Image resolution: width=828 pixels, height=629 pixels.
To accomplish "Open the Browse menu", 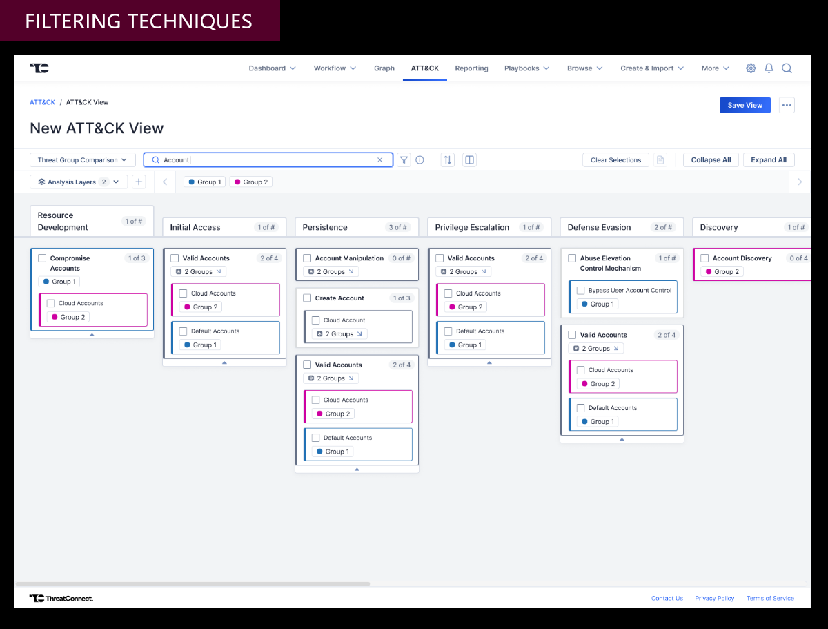I will click(584, 68).
